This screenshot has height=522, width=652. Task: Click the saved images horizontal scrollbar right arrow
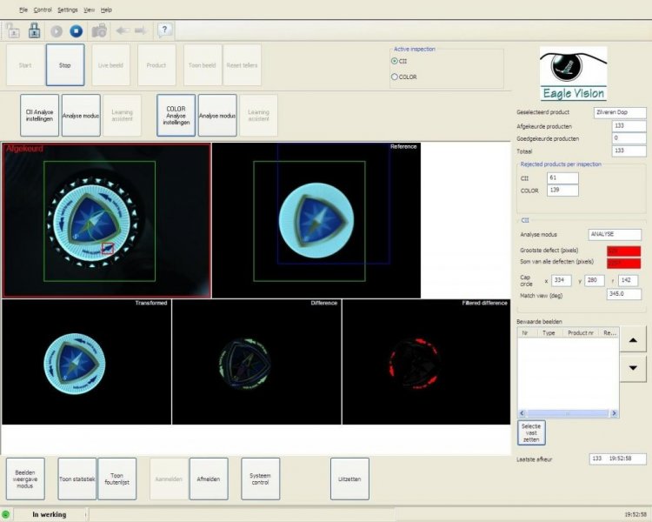click(614, 413)
